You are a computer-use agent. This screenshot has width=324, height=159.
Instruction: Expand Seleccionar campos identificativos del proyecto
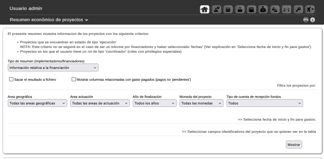point(249,132)
